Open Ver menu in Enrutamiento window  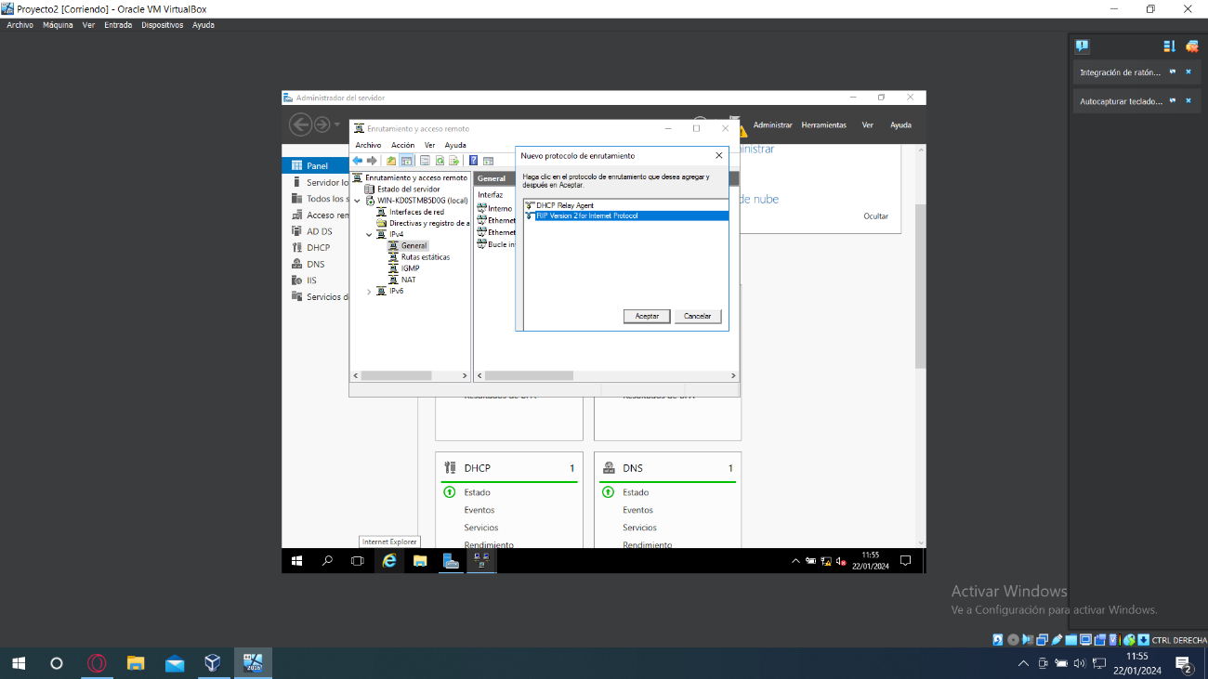(429, 145)
